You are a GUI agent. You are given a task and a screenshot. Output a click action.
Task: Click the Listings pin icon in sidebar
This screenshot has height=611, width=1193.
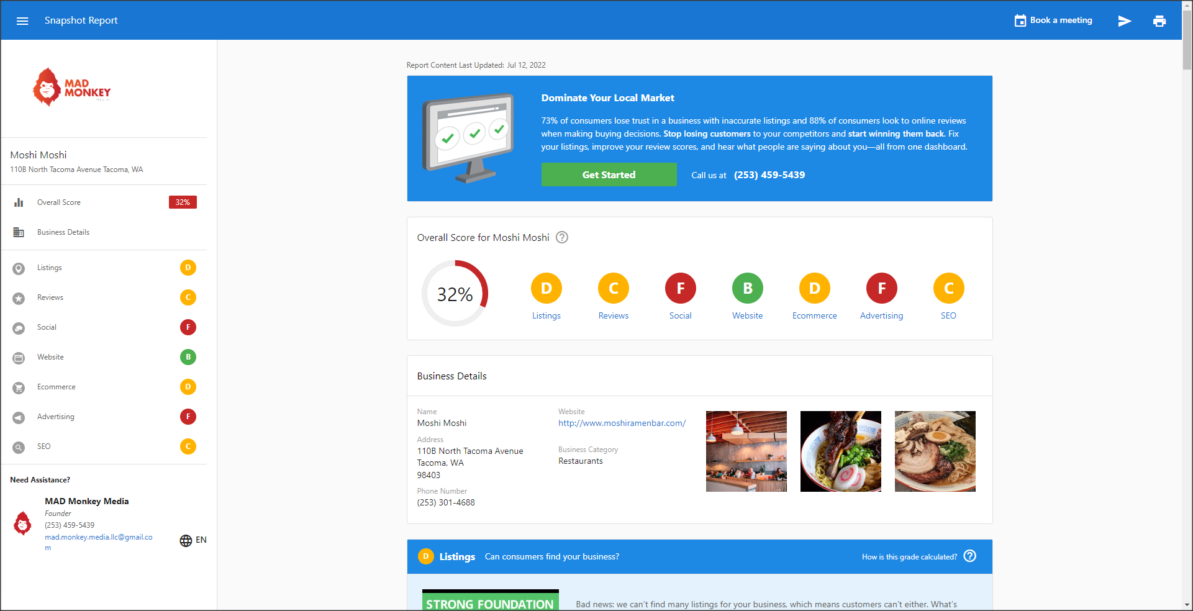(19, 268)
